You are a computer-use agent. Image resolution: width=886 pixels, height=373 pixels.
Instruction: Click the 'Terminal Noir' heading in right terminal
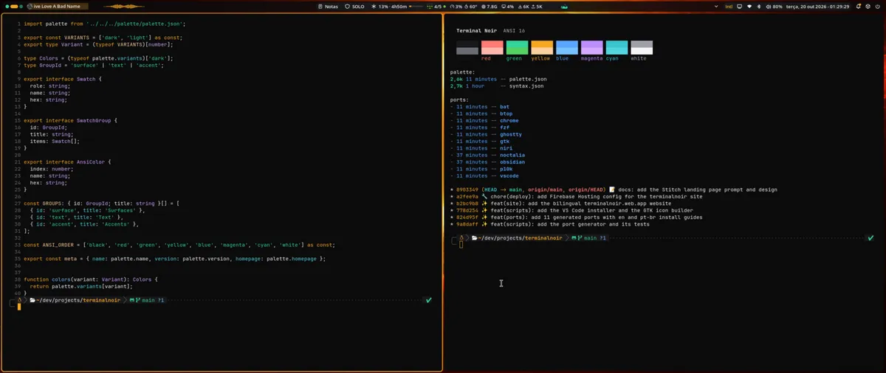click(x=478, y=31)
